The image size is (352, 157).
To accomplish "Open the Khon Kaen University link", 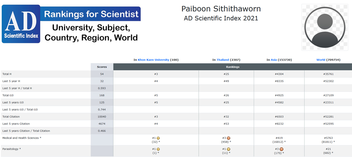I will [x=153, y=60].
